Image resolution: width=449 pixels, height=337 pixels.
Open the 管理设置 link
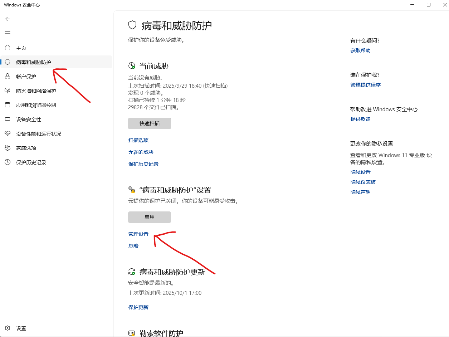(138, 234)
